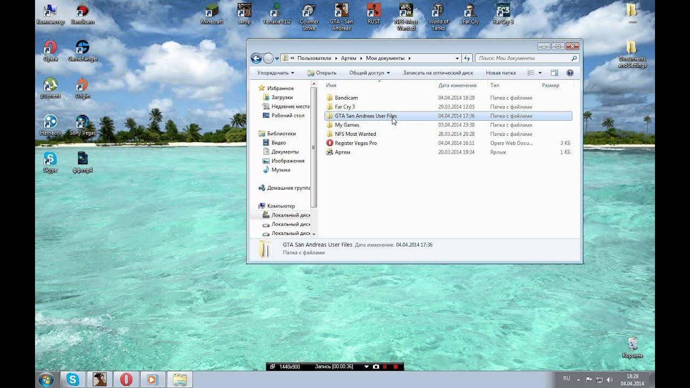Select the Opera desktop shortcut
The height and width of the screenshot is (388, 690).
(x=50, y=51)
